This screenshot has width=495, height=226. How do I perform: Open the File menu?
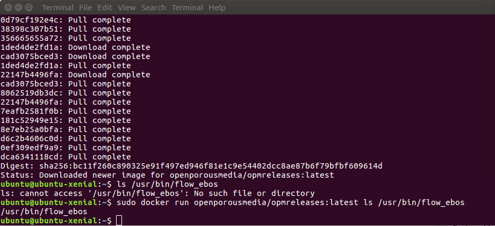click(86, 8)
